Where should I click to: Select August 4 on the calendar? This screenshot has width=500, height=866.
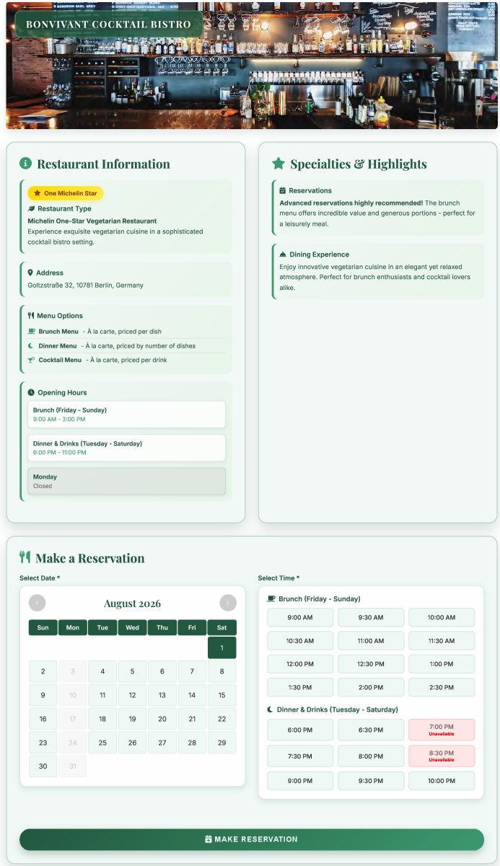pyautogui.click(x=102, y=671)
